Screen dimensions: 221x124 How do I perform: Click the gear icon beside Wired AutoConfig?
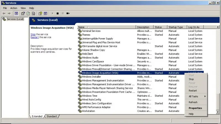pyautogui.click(x=80, y=99)
